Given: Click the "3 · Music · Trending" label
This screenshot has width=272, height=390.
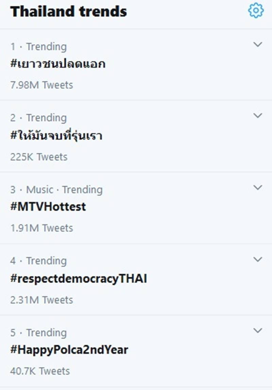Looking at the screenshot, I should coord(56,189).
